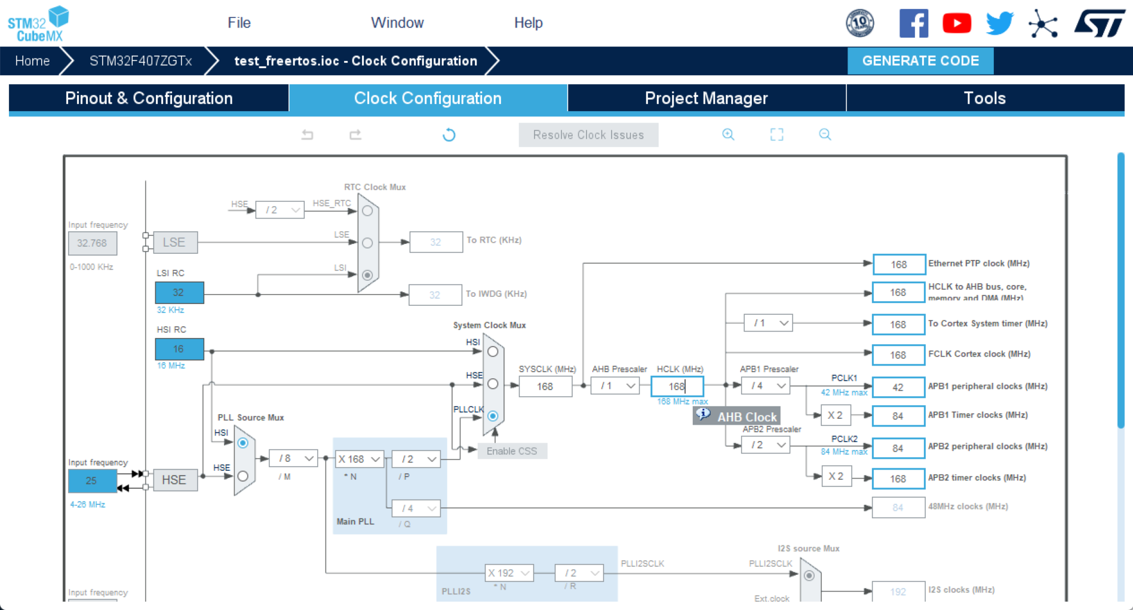Select HSE in System Clock Mux
The height and width of the screenshot is (610, 1133).
click(x=493, y=384)
